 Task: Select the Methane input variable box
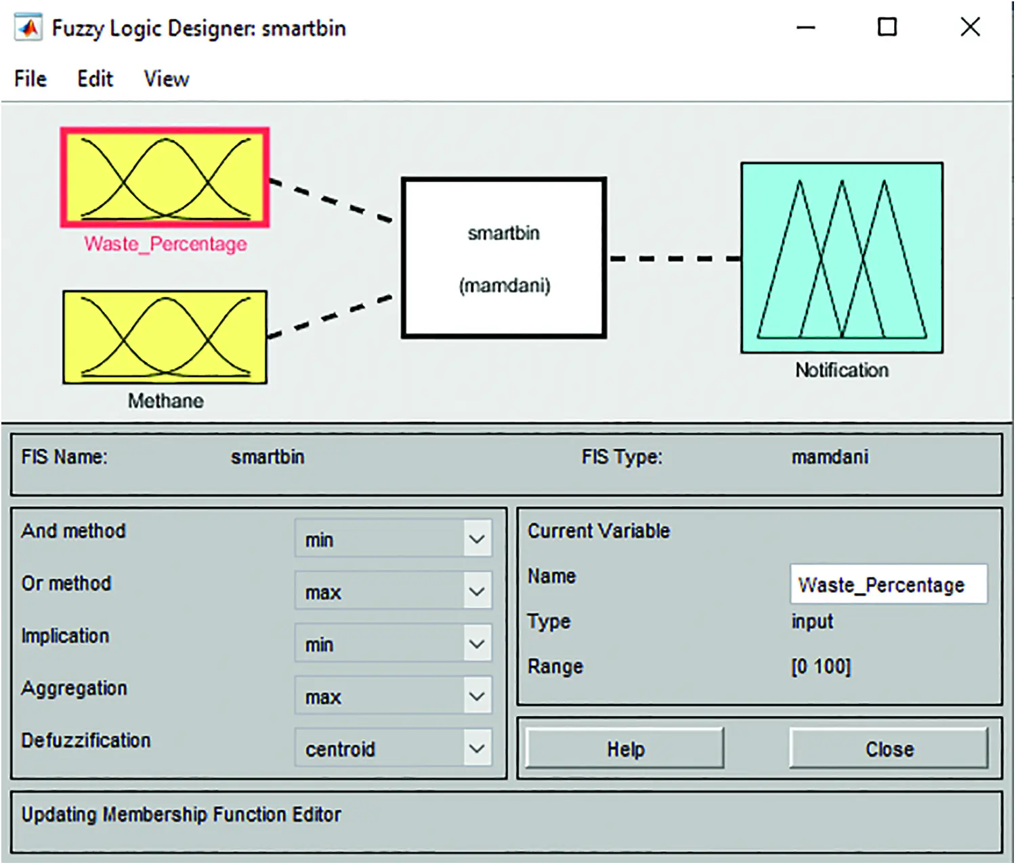[x=165, y=337]
